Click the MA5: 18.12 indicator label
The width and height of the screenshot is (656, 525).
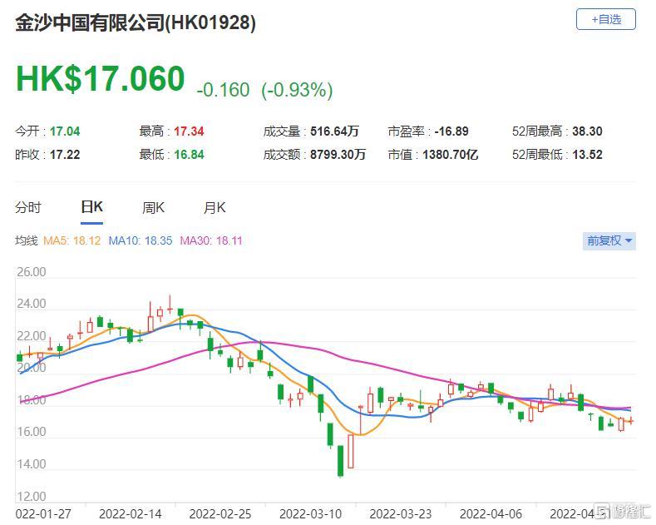click(x=72, y=240)
